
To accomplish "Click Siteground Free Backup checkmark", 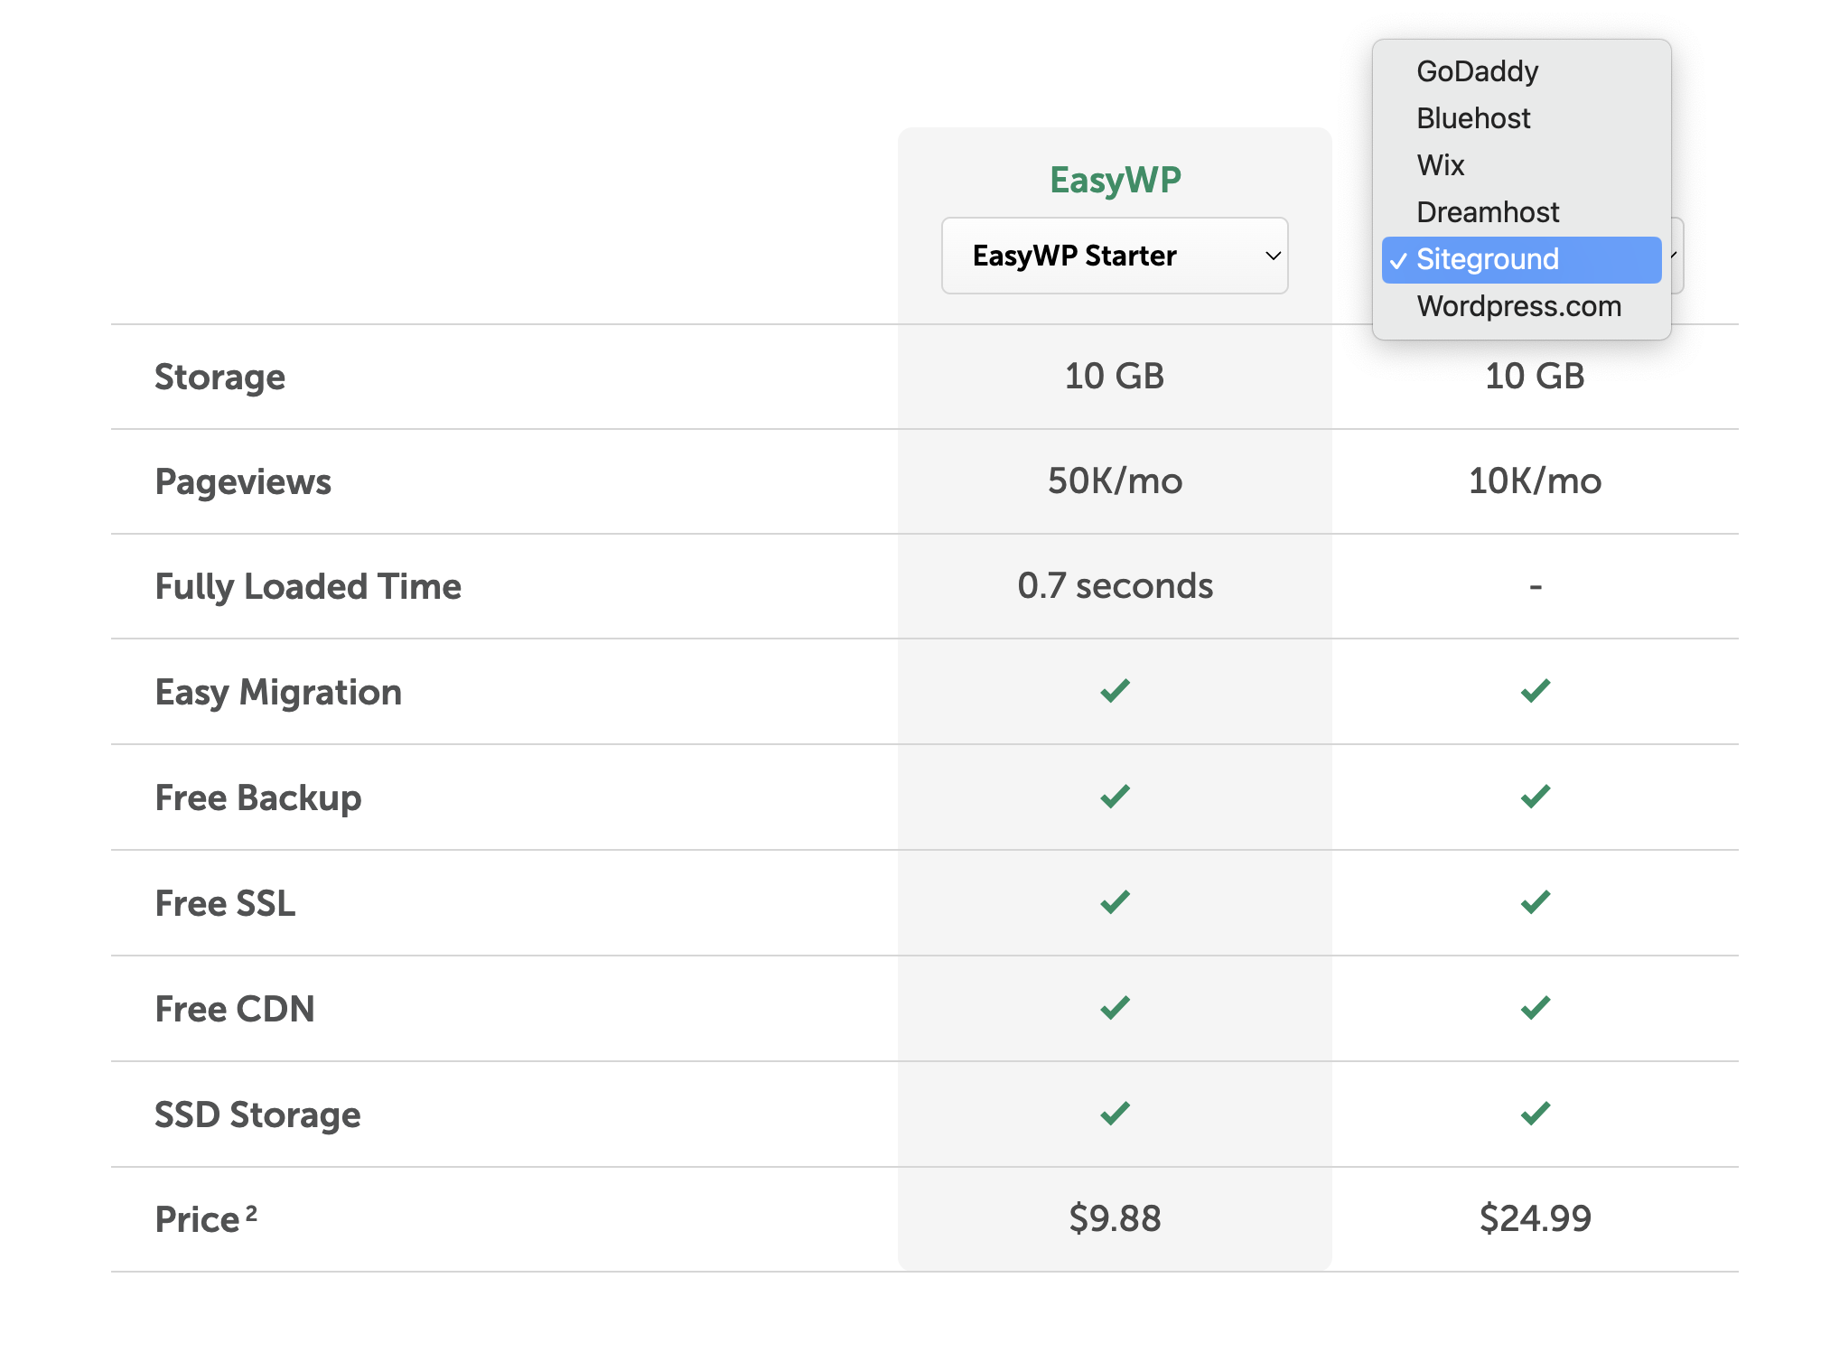I will [1535, 797].
